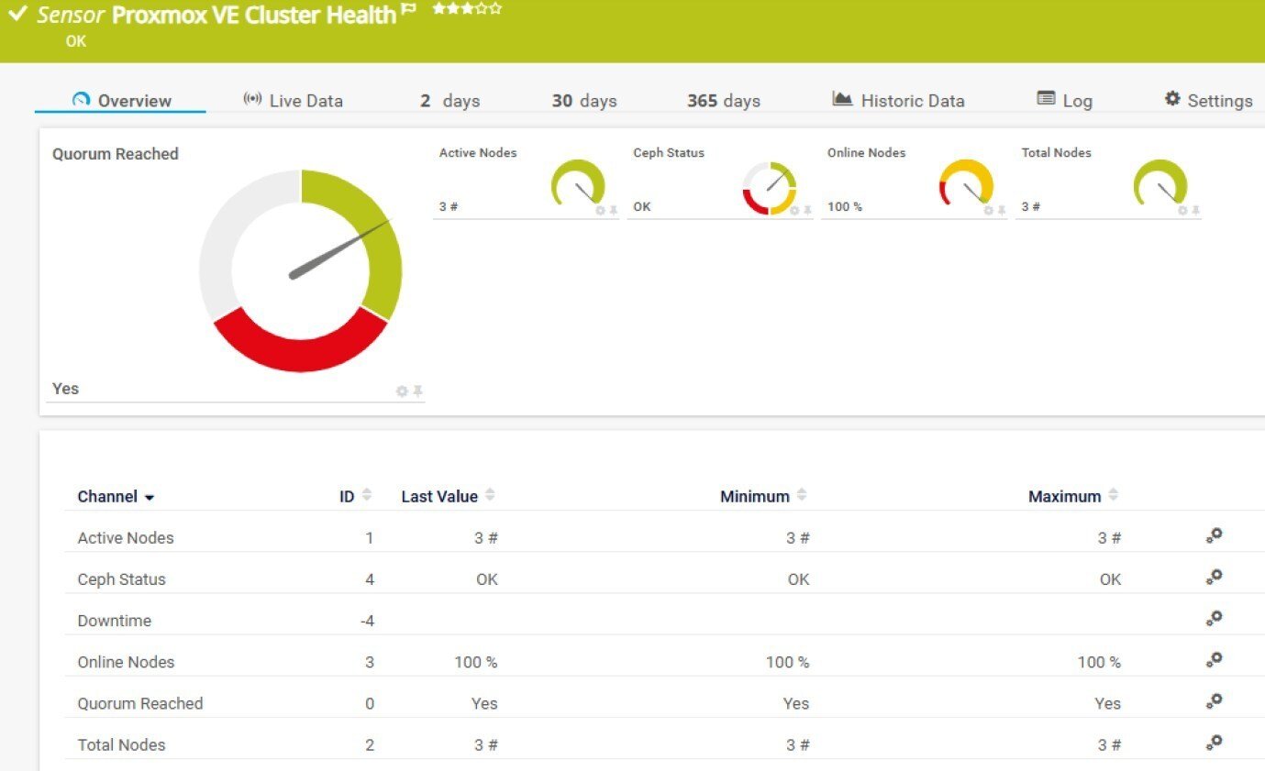This screenshot has width=1265, height=771.
Task: Sort table by ID column arrows
Action: [x=366, y=495]
